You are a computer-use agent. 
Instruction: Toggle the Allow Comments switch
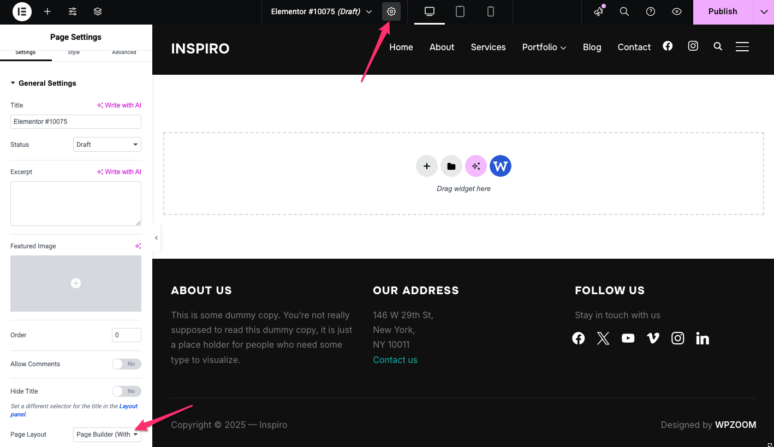pos(126,364)
